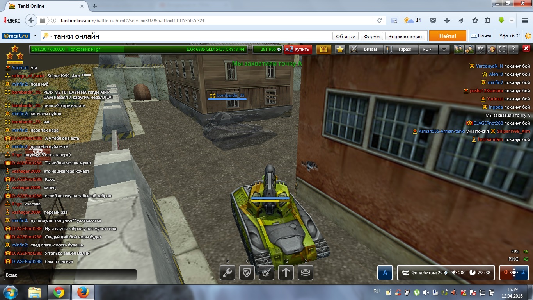Go back with the browser back arrow
This screenshot has width=533, height=300.
click(x=31, y=20)
